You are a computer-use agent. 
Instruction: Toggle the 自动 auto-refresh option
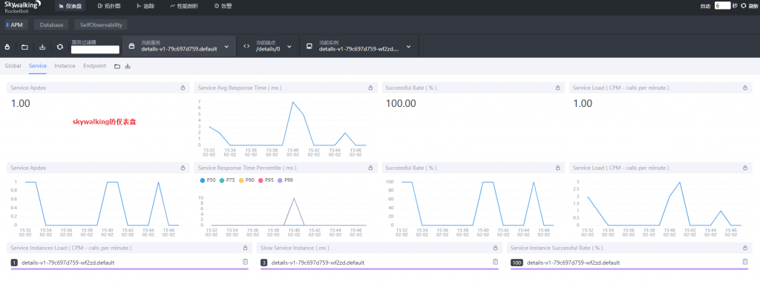705,6
